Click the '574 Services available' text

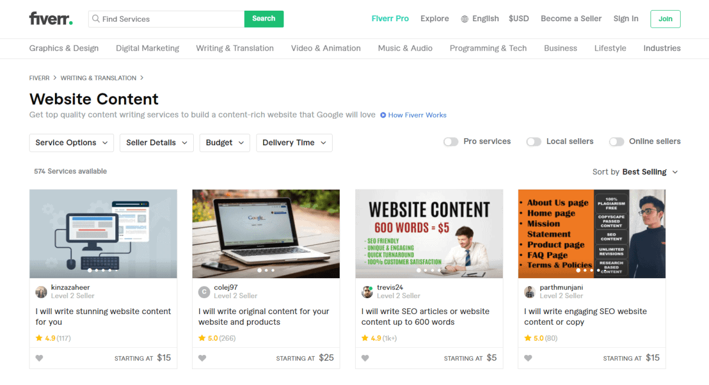[x=70, y=171]
